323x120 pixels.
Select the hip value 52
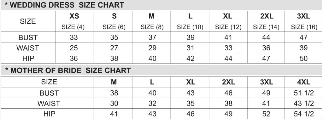[266, 114]
